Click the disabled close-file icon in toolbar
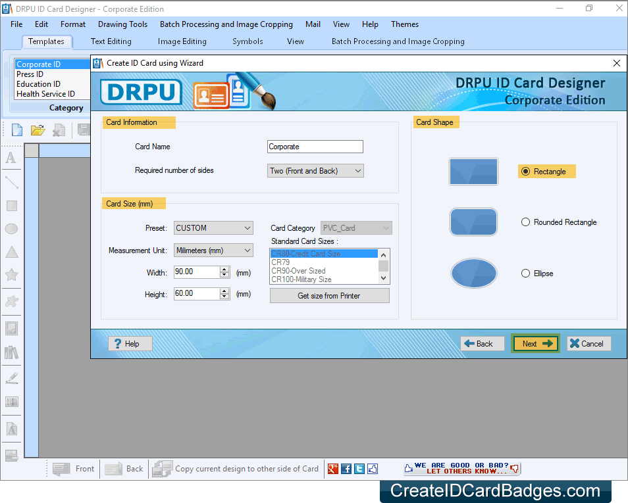This screenshot has height=503, width=628. (x=59, y=130)
